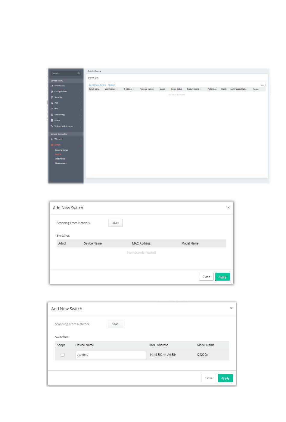Screen dimensions: 286x422
Task: Open Port Profile under Switch
Action: coord(60,159)
